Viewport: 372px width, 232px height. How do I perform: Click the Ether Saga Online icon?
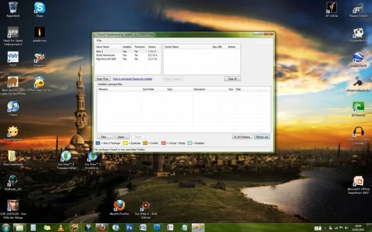pos(40,84)
